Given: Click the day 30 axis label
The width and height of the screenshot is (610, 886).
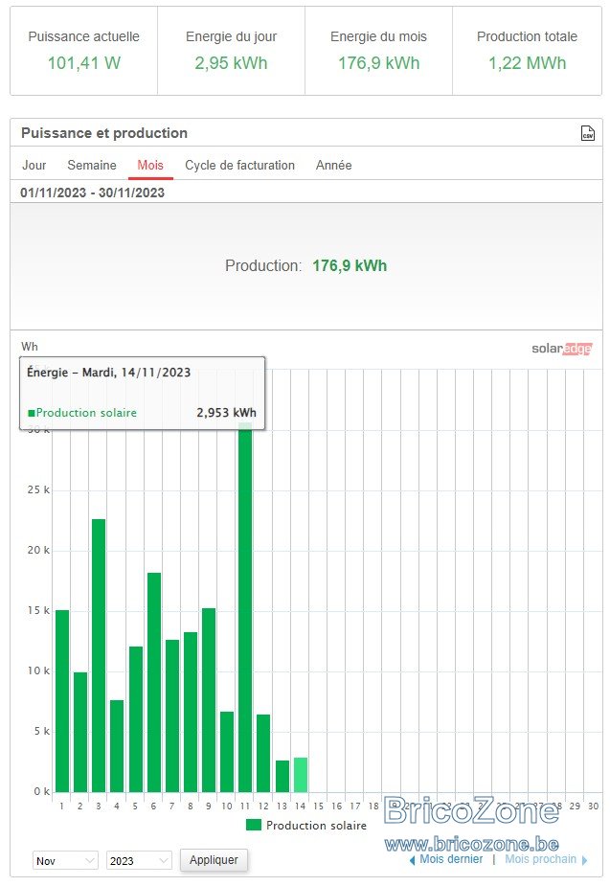Looking at the screenshot, I should 593,806.
